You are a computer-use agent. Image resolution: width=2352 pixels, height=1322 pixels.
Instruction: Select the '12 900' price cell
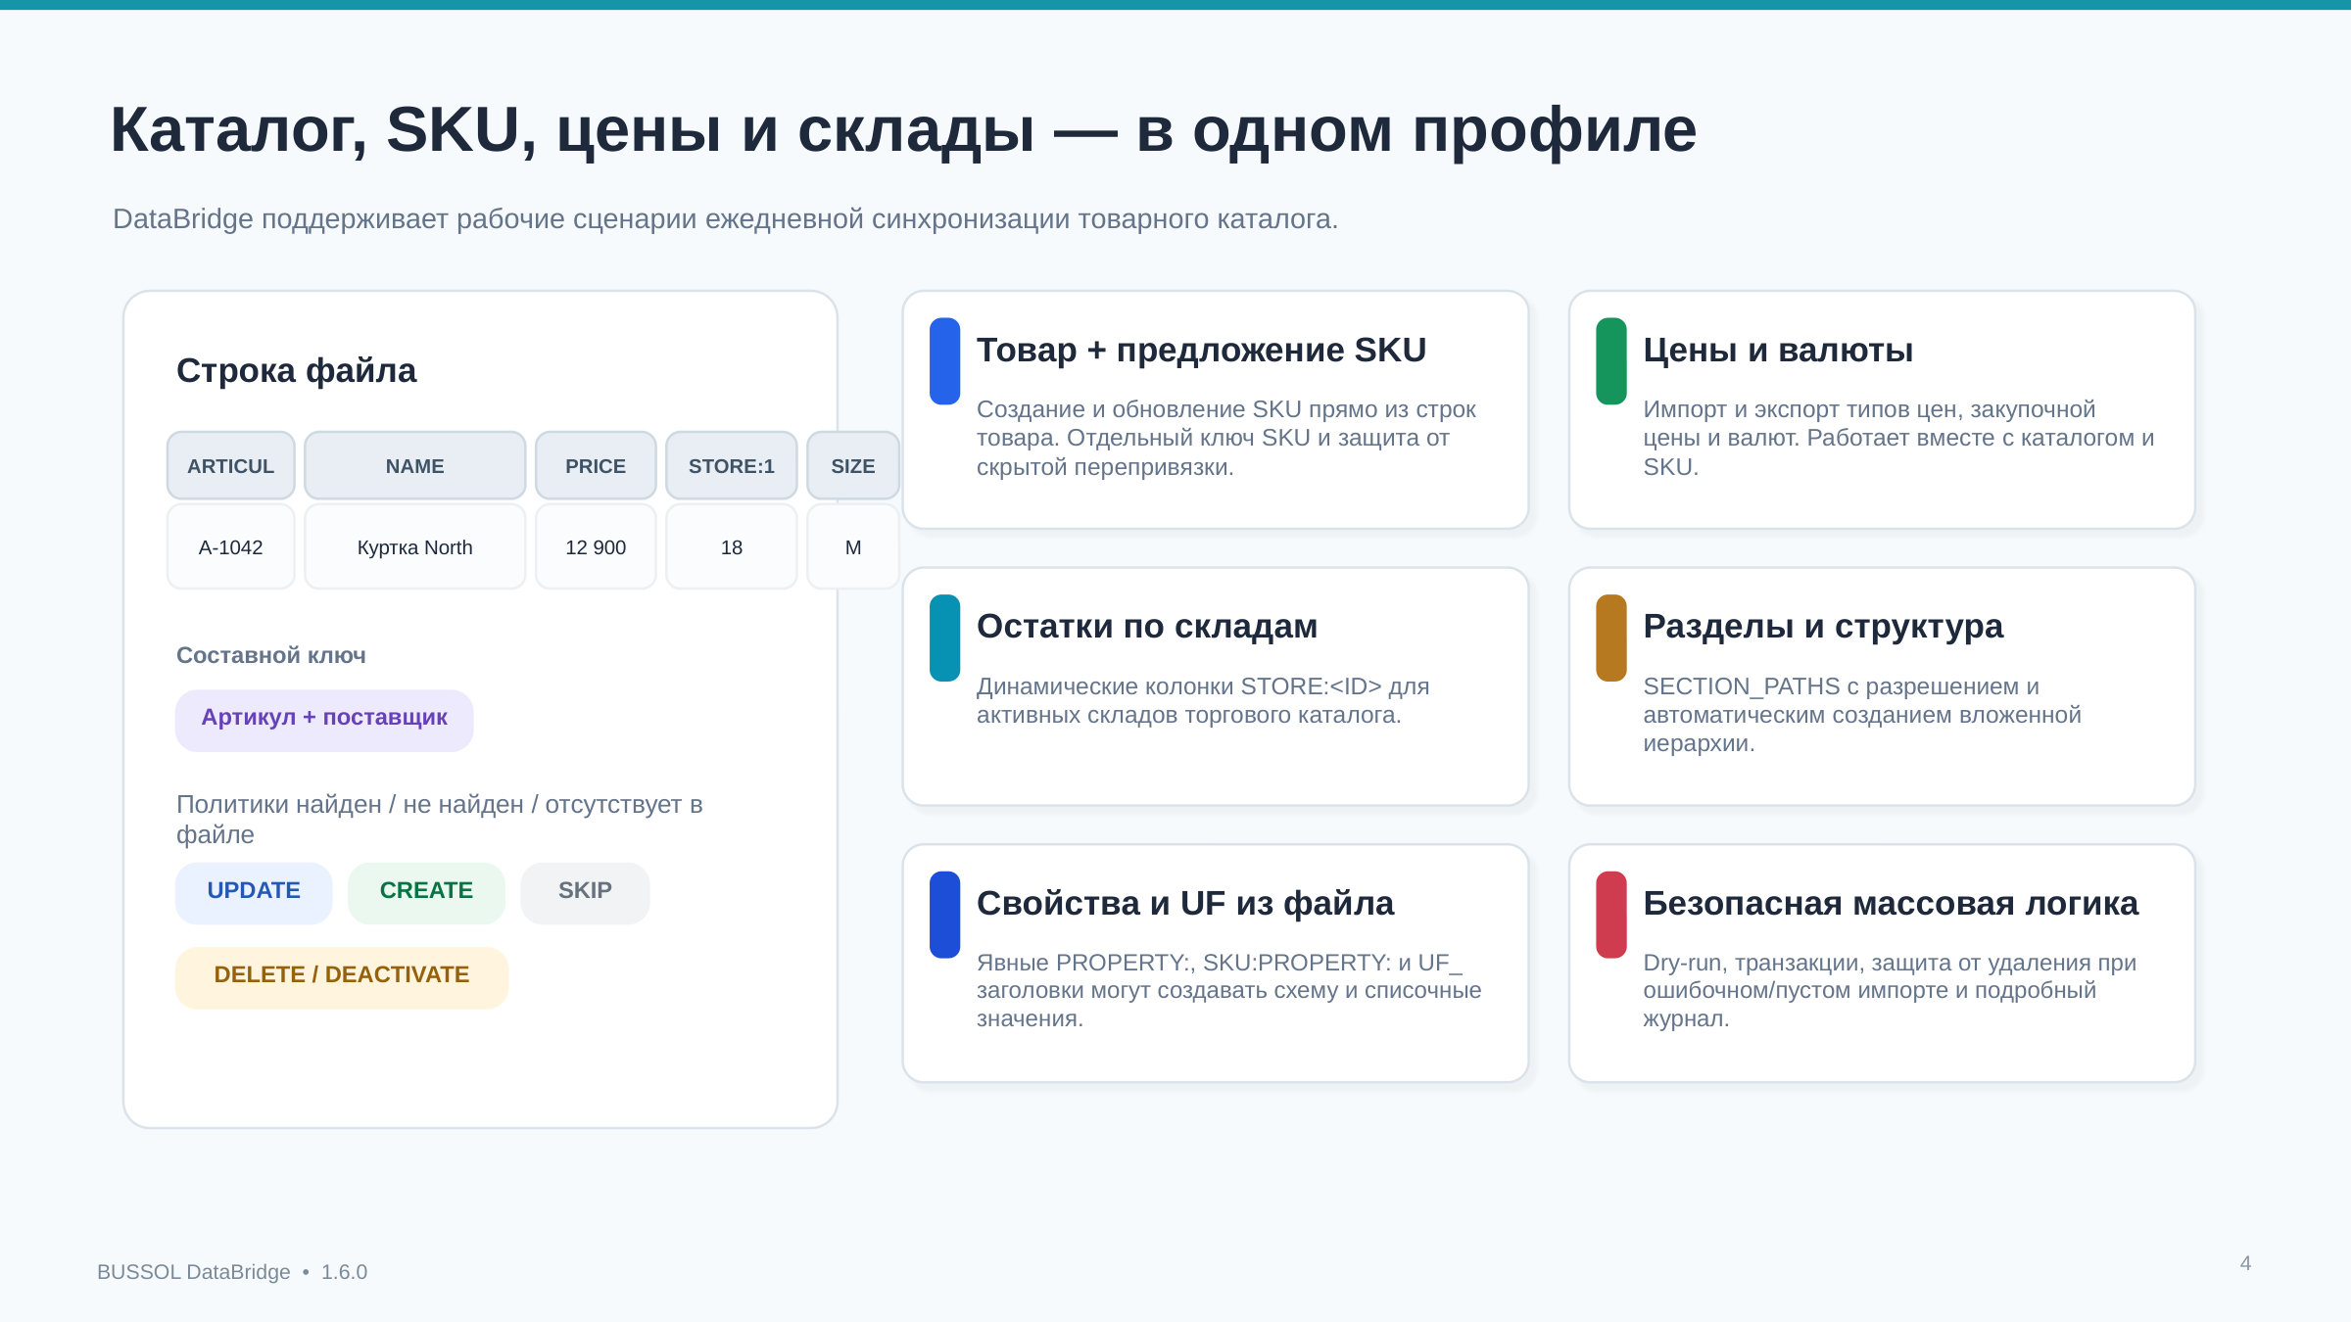click(596, 547)
